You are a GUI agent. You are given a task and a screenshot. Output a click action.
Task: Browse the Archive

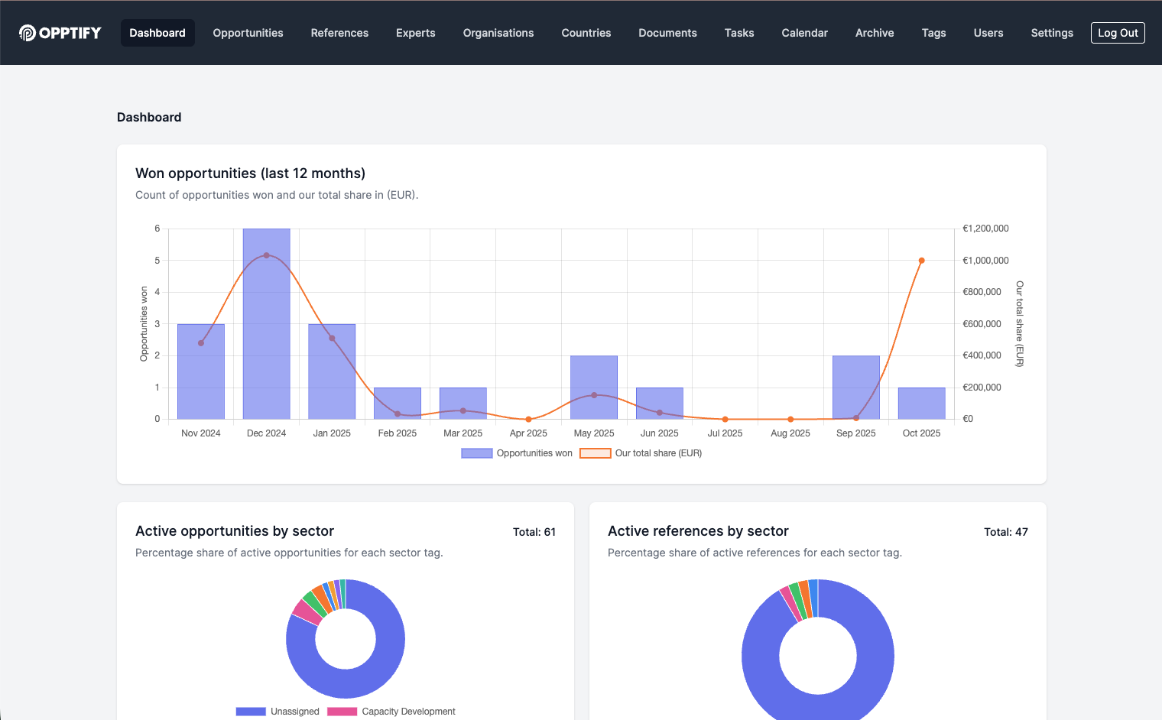(875, 32)
